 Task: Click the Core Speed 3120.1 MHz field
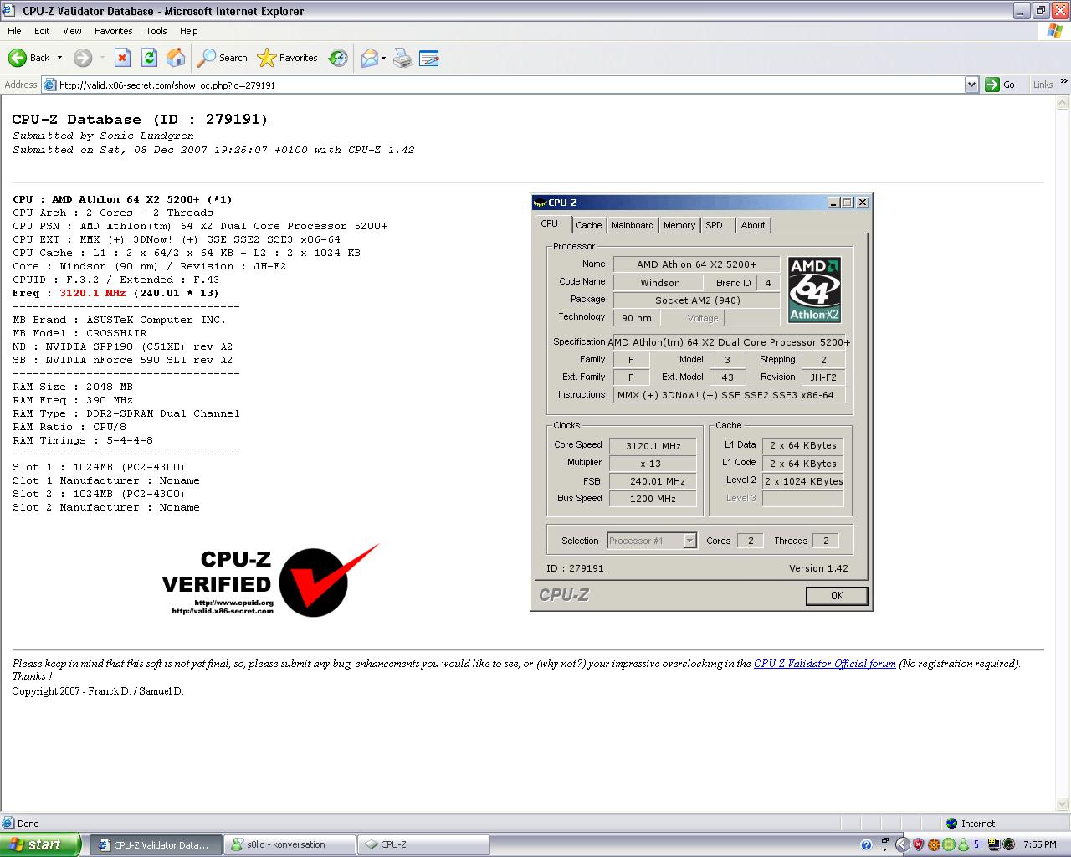tap(653, 446)
